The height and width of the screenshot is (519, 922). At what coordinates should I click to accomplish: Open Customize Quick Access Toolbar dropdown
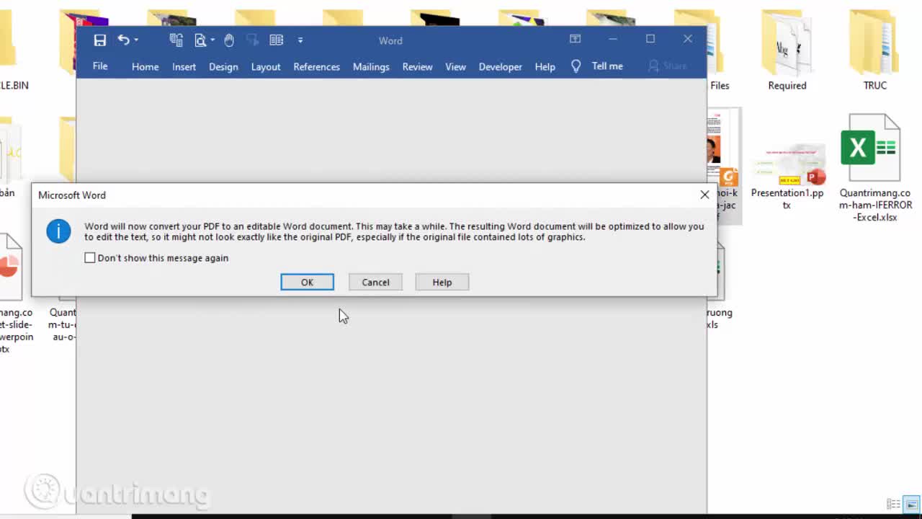point(300,40)
